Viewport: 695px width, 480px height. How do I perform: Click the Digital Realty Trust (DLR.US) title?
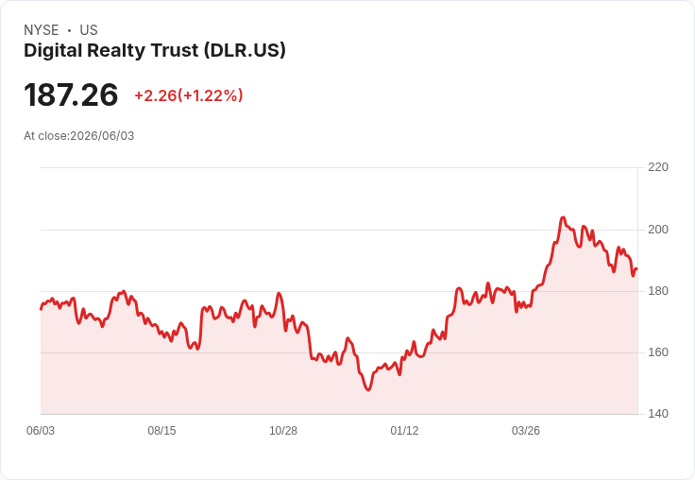point(155,51)
